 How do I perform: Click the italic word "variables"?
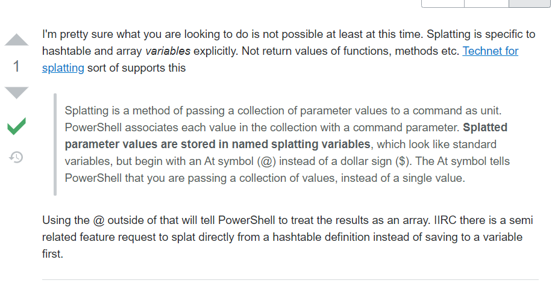(168, 51)
